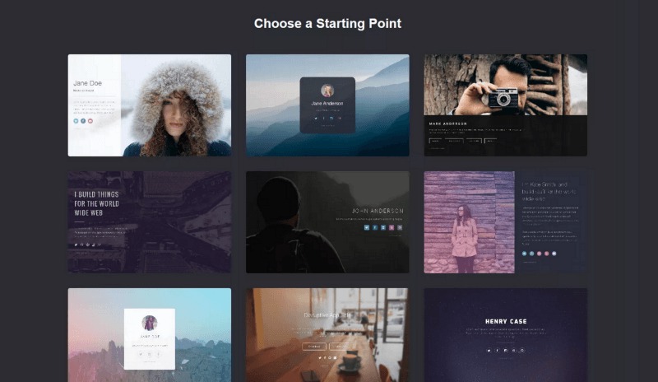Click pink square icon in John Anderson template
The image size is (658, 382).
(x=392, y=227)
